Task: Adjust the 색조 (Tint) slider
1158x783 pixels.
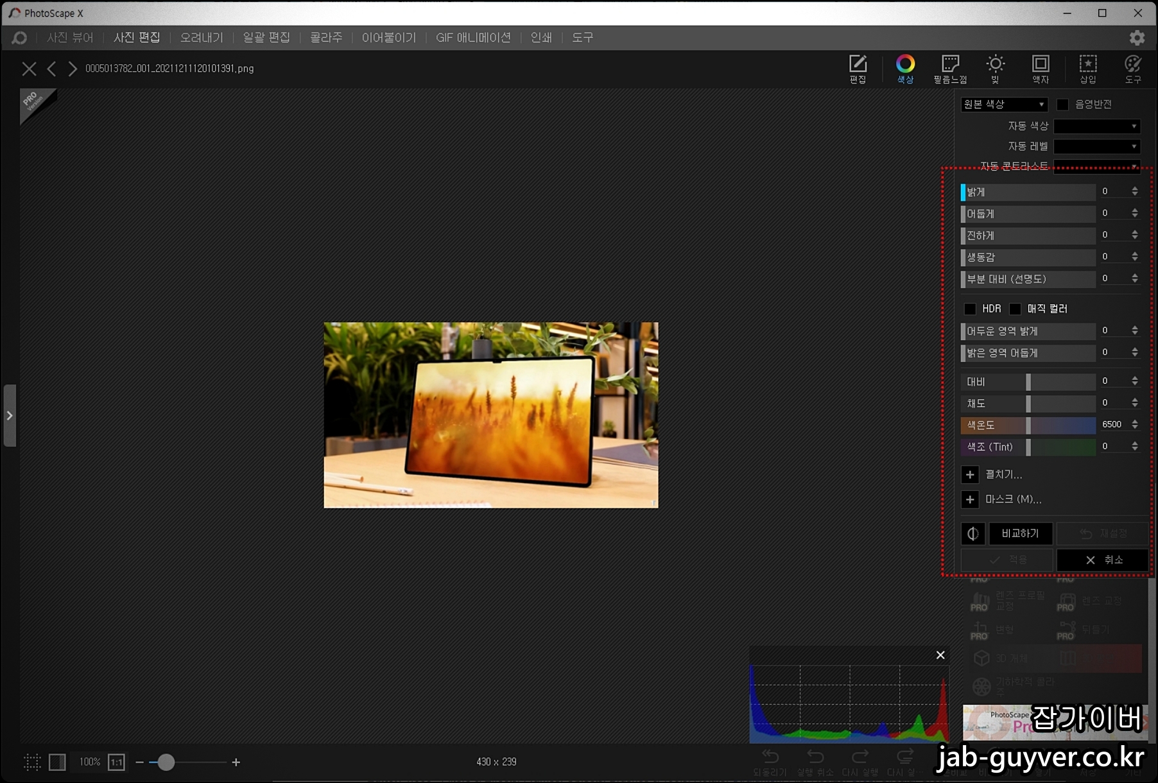Action: (x=1028, y=447)
